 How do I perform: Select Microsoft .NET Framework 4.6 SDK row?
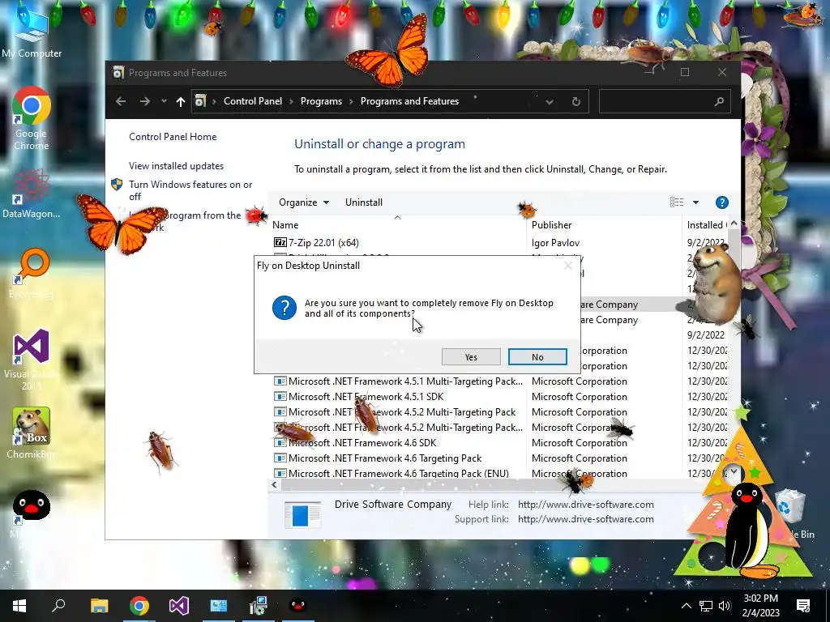tap(362, 443)
